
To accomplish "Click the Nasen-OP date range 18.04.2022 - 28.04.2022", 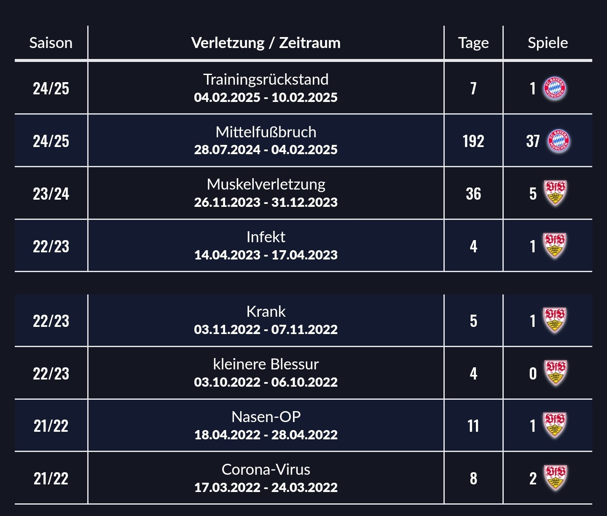I will pyautogui.click(x=266, y=435).
